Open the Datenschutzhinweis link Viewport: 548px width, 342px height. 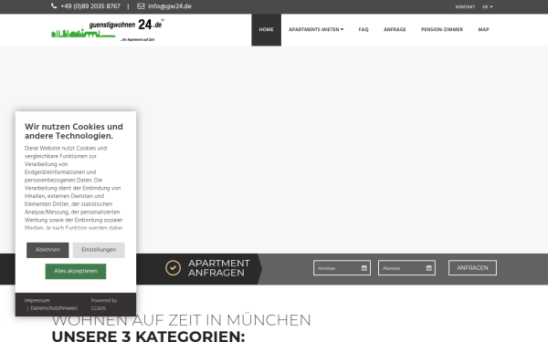(x=54, y=308)
